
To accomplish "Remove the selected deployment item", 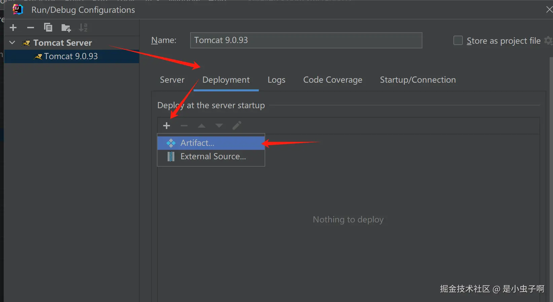I will tap(184, 126).
